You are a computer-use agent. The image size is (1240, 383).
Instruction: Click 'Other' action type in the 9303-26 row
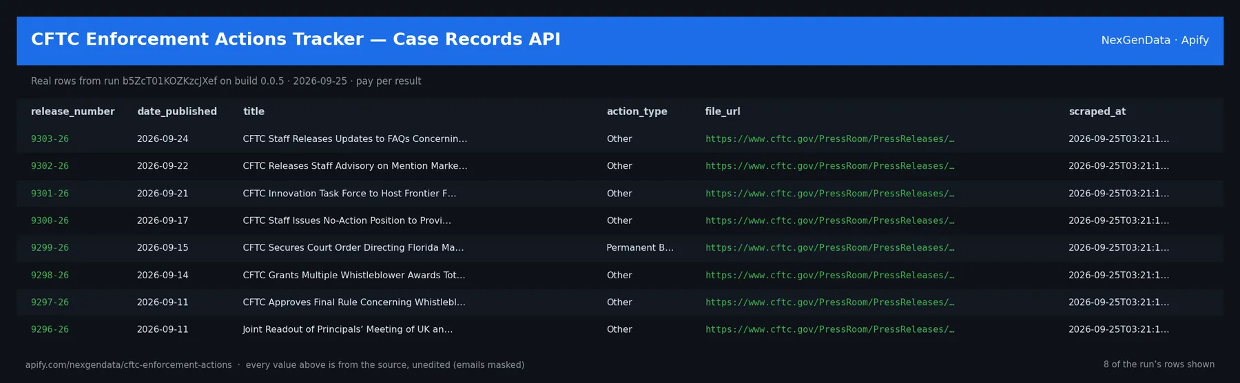(x=619, y=139)
